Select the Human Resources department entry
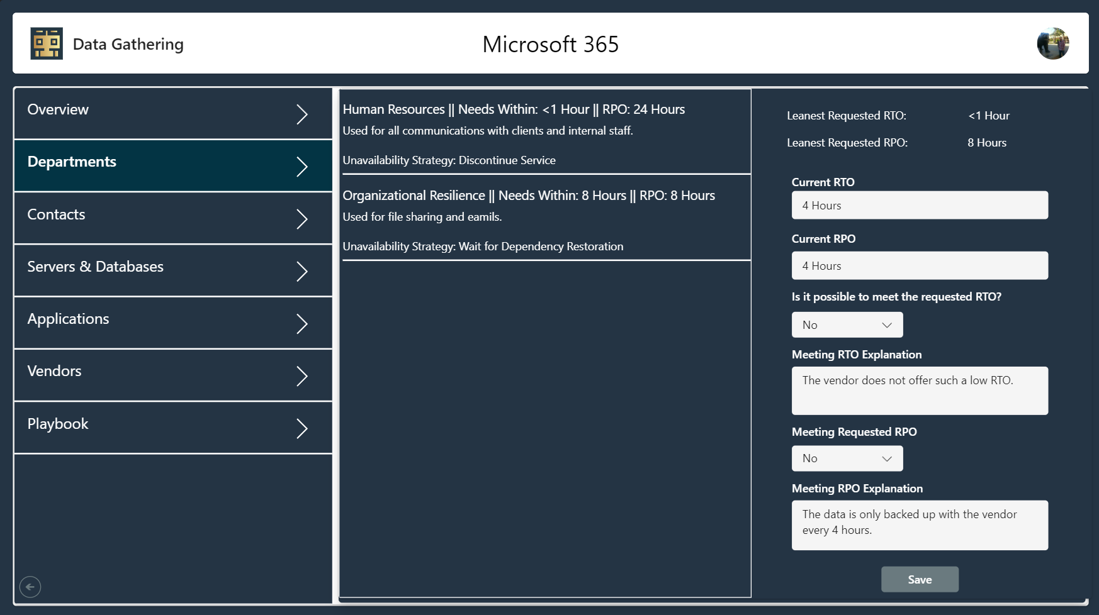The width and height of the screenshot is (1099, 615). [546, 132]
